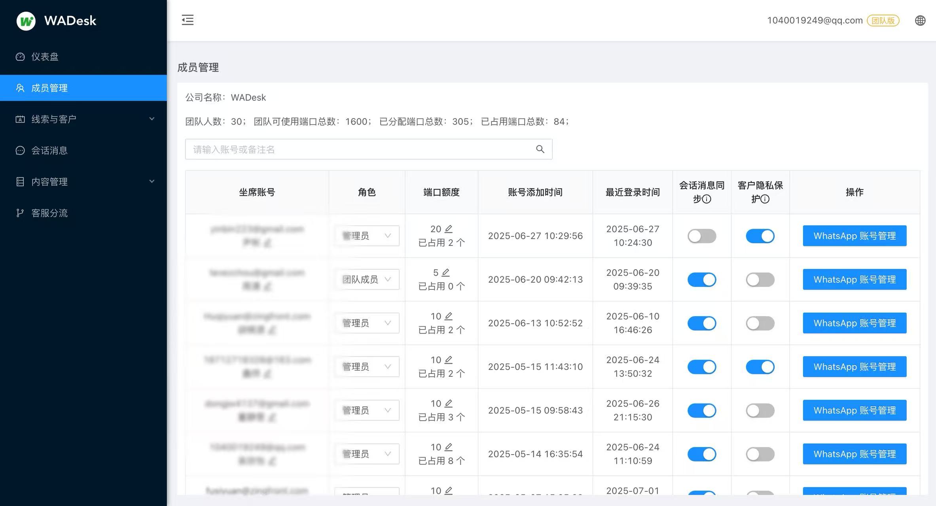This screenshot has height=506, width=936.
Task: Open WhatsApp 账号管理 for the 2025-05-14 row
Action: pos(855,454)
